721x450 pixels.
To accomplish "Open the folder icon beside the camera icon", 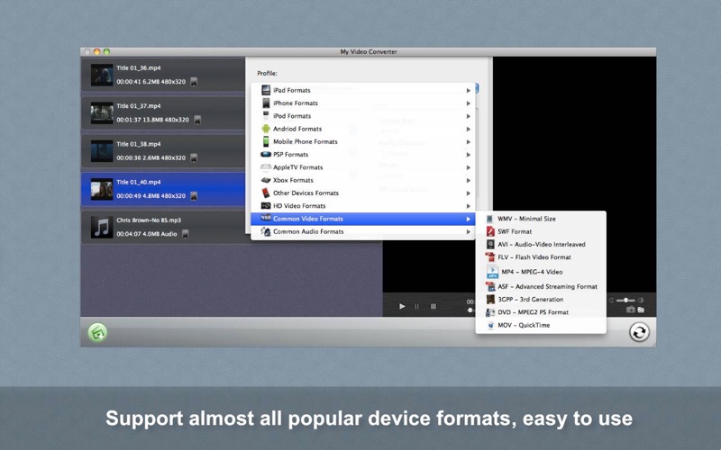I will pos(641,310).
